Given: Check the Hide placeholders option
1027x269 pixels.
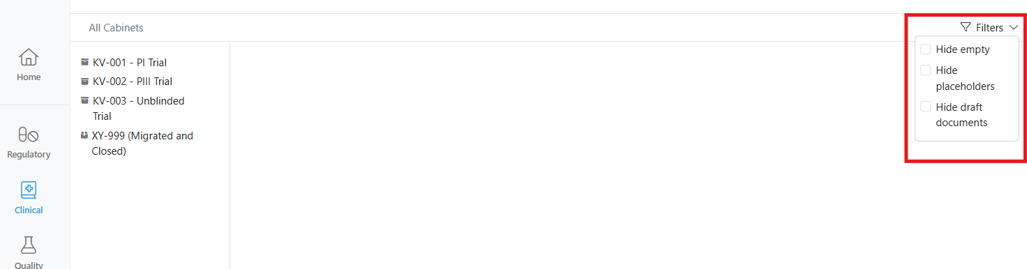Looking at the screenshot, I should pyautogui.click(x=926, y=70).
